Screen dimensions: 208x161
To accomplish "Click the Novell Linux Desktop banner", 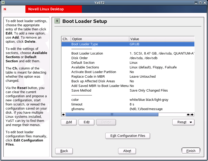I will 54,9.
